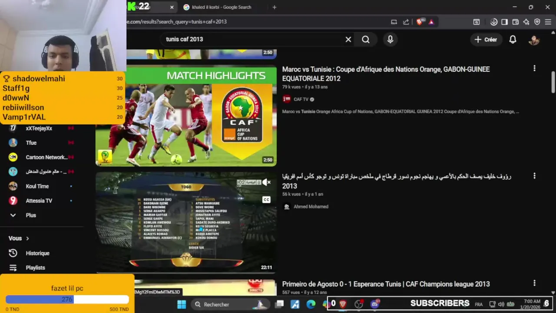Switch to the khaled il korbi Google Search tab
The height and width of the screenshot is (313, 556).
222,7
